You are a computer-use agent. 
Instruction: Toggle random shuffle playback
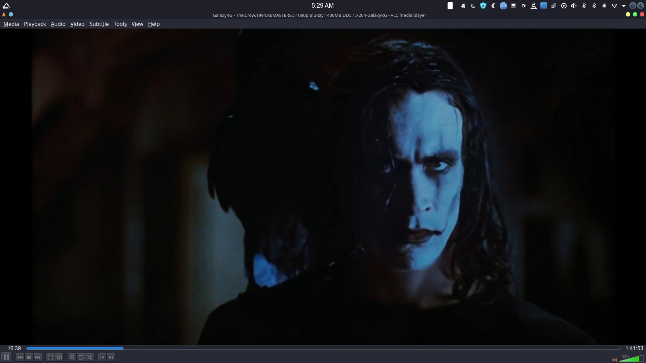coord(89,357)
